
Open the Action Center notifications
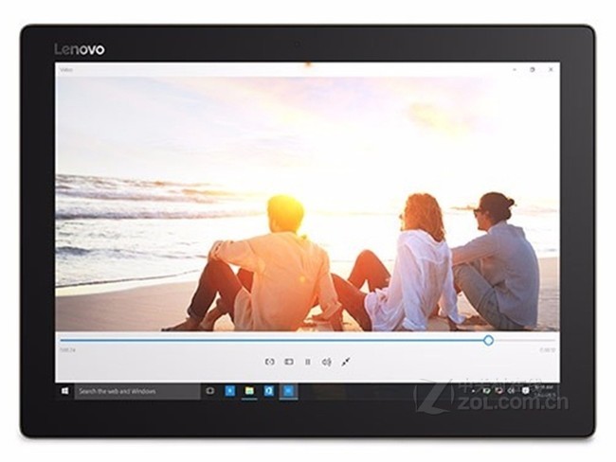click(526, 391)
